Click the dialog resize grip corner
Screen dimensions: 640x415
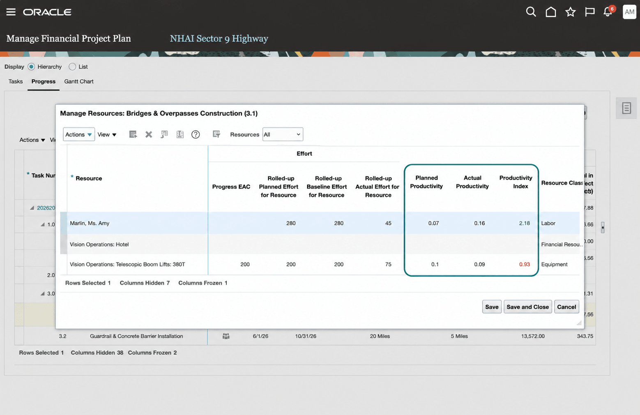tap(579, 323)
